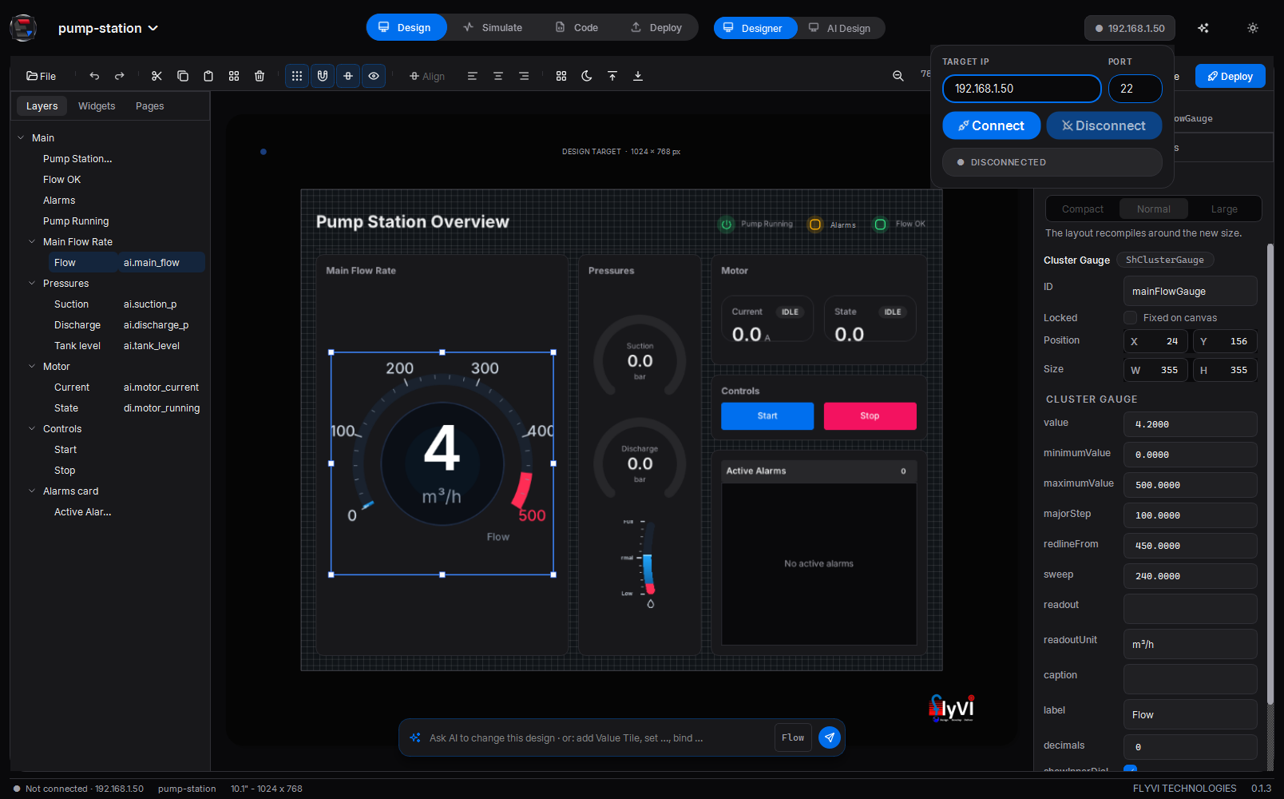Screen dimensions: 1284x799
Task: Copy the selected widget
Action: click(183, 76)
